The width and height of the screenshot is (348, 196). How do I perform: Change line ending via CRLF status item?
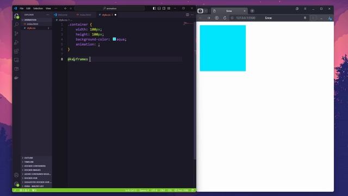(x=163, y=190)
